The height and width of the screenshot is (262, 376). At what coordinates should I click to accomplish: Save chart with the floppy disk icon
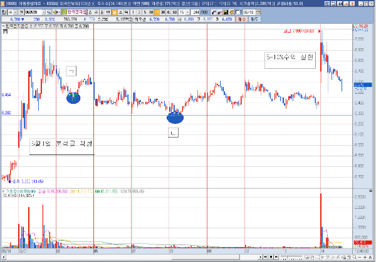coord(226,13)
